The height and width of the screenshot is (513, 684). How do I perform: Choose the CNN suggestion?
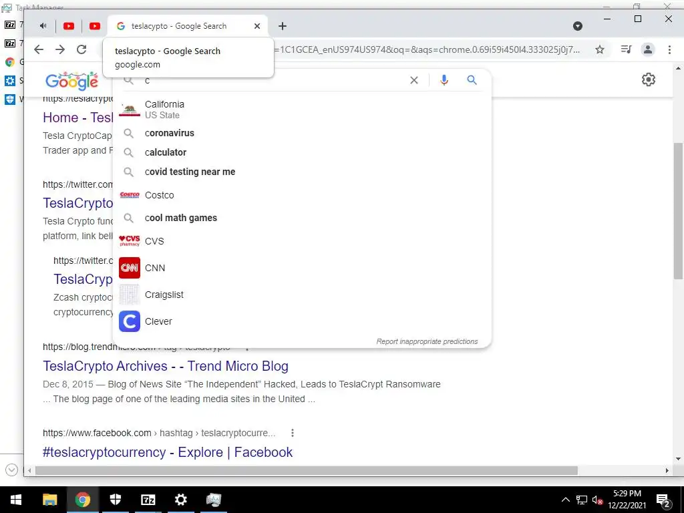(x=302, y=268)
